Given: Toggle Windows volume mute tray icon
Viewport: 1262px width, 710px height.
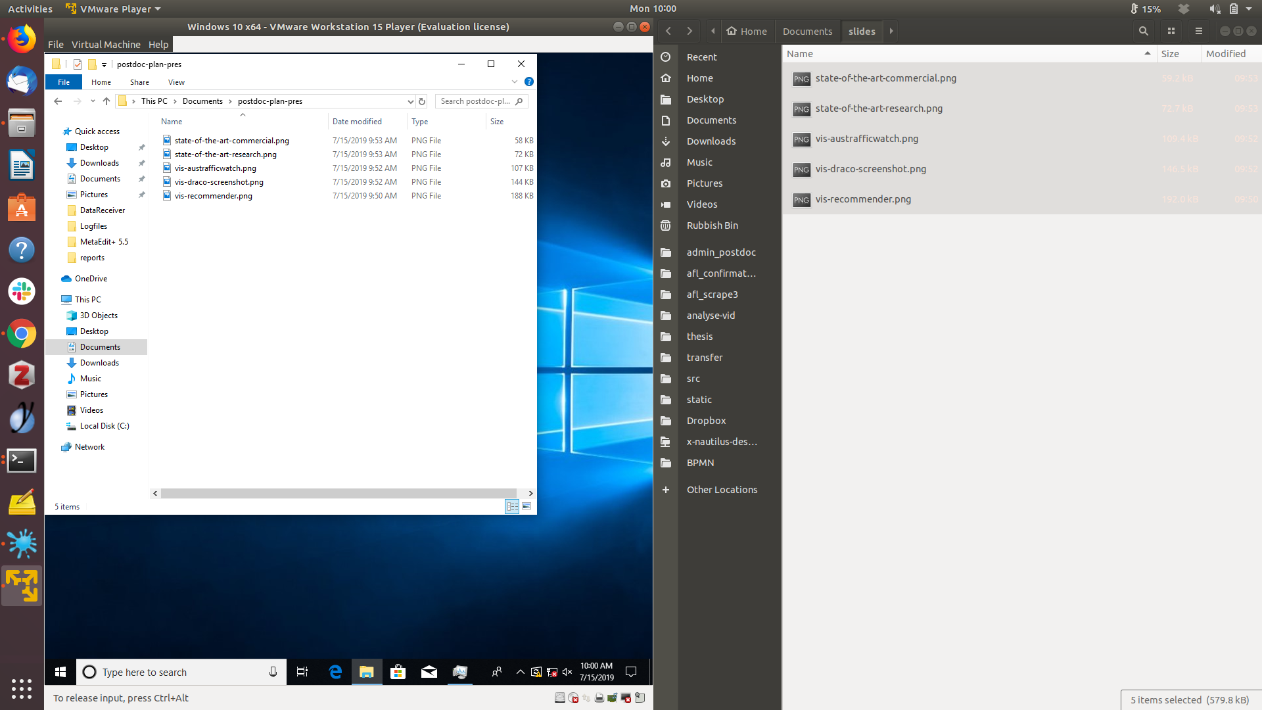Looking at the screenshot, I should tap(567, 672).
